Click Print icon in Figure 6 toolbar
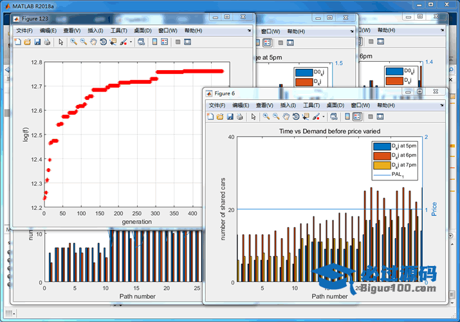Screen dimensions: 460x322 [x=239, y=117]
